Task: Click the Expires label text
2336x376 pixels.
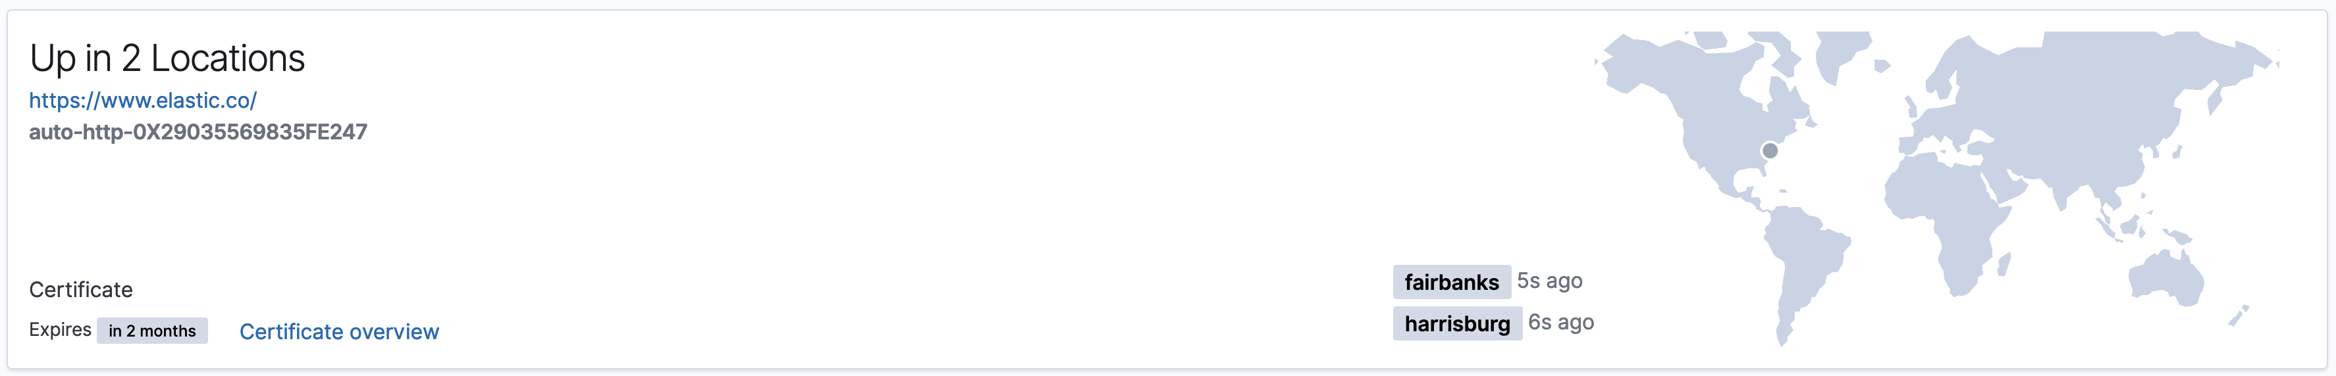Action: [x=60, y=330]
